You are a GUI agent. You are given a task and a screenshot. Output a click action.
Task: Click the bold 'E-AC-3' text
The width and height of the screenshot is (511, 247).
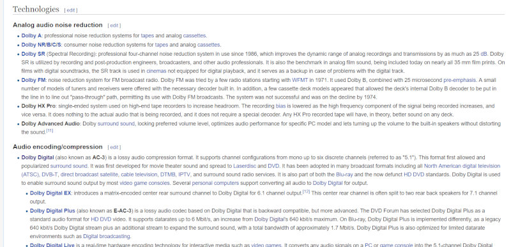click(x=123, y=211)
